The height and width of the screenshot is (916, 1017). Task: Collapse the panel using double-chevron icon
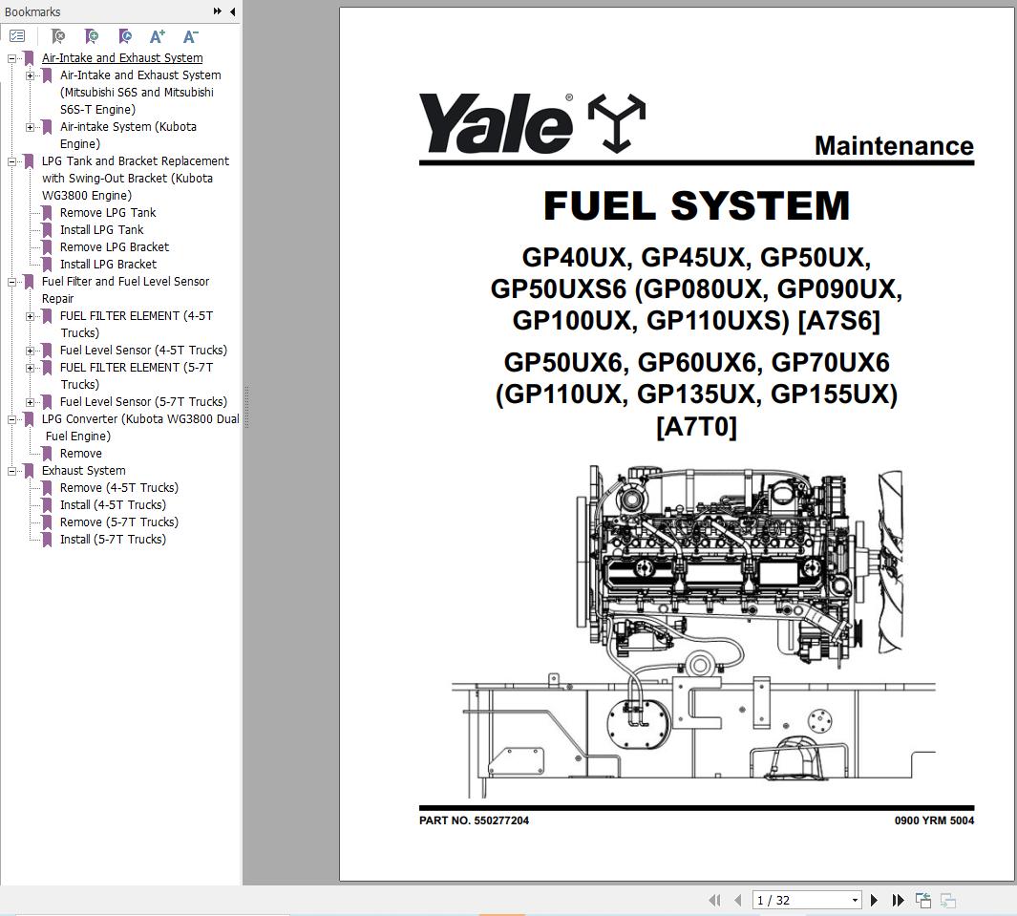pyautogui.click(x=218, y=11)
